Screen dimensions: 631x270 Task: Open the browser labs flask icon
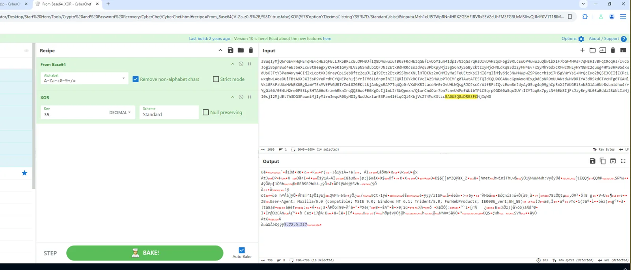click(x=601, y=17)
